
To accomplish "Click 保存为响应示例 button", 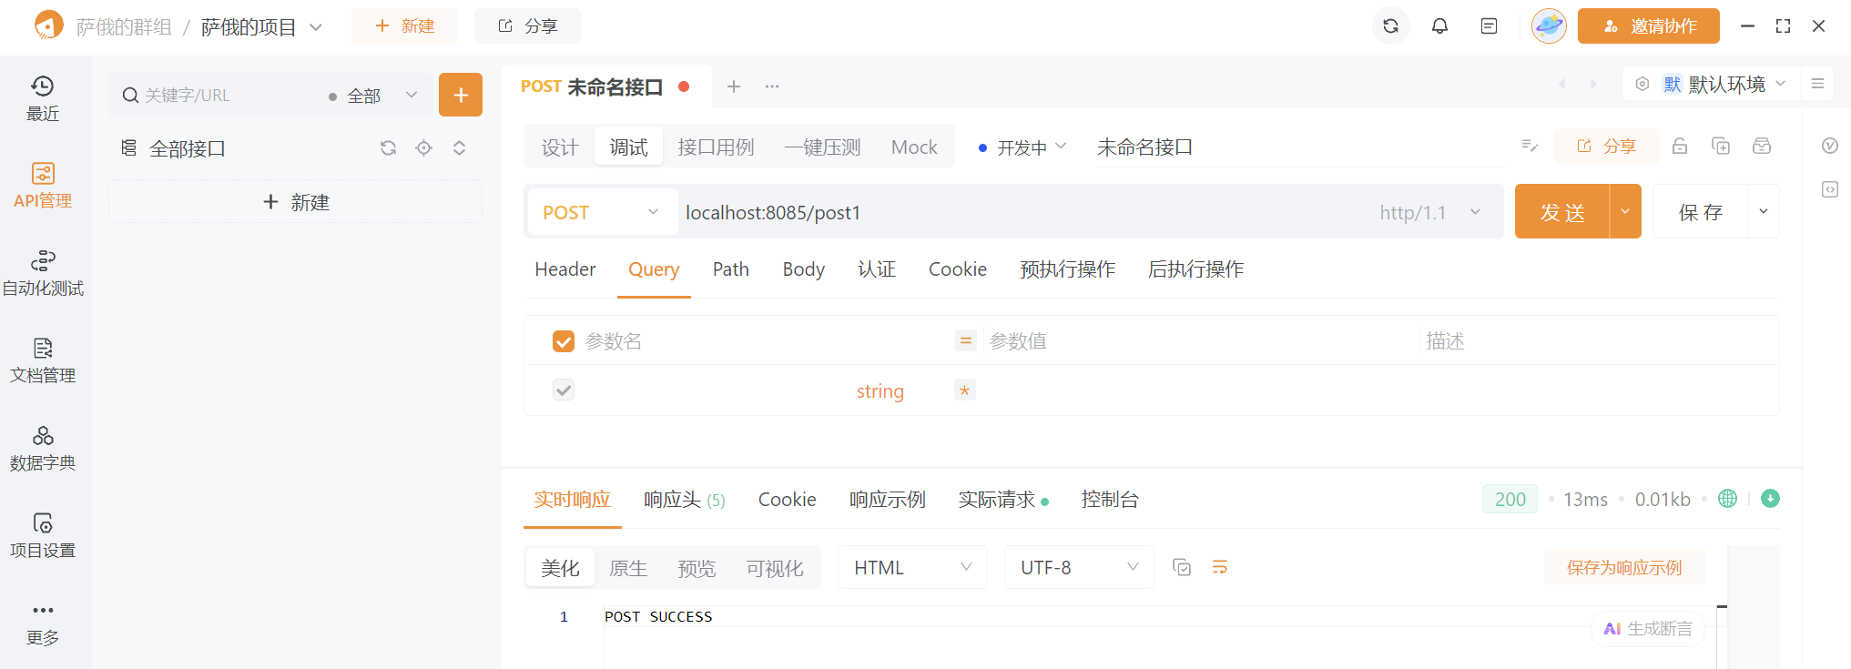I will point(1623,567).
